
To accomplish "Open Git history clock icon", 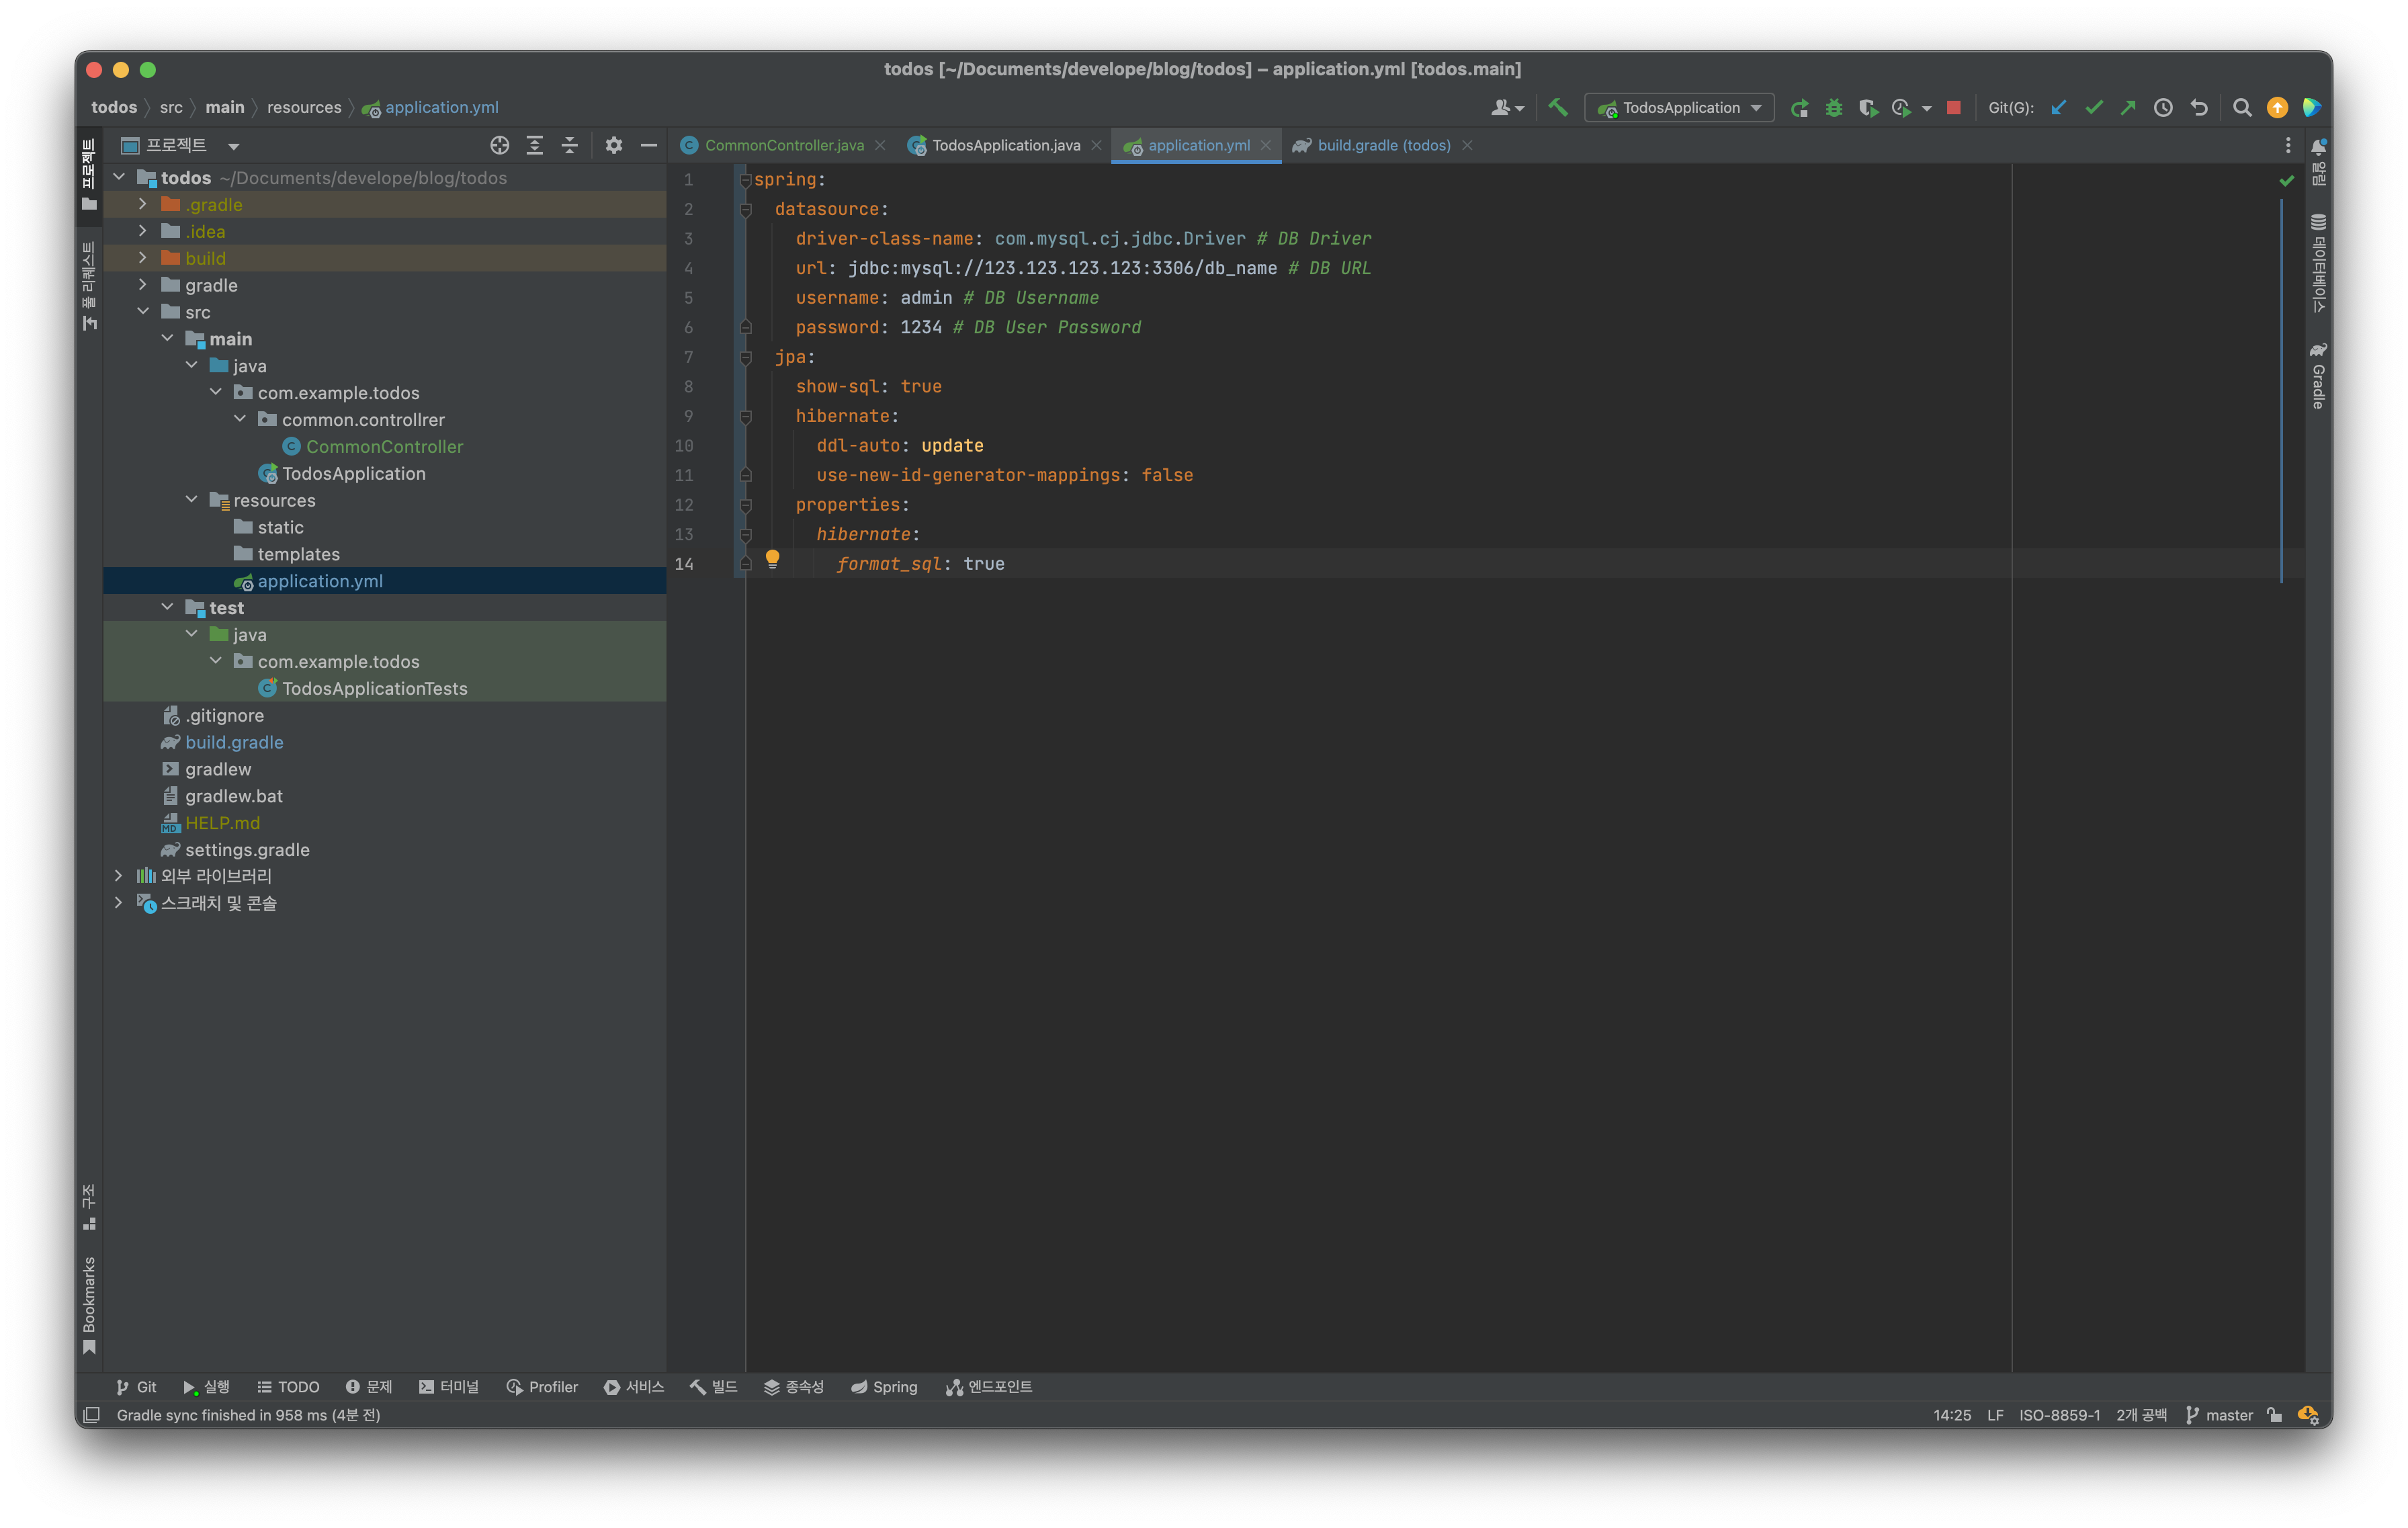I will coord(2162,108).
